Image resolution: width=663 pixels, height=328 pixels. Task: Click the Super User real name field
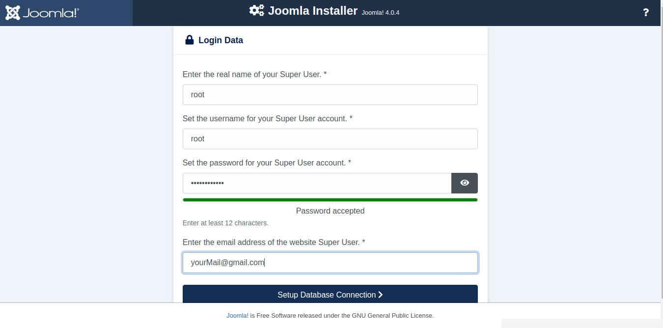point(330,95)
